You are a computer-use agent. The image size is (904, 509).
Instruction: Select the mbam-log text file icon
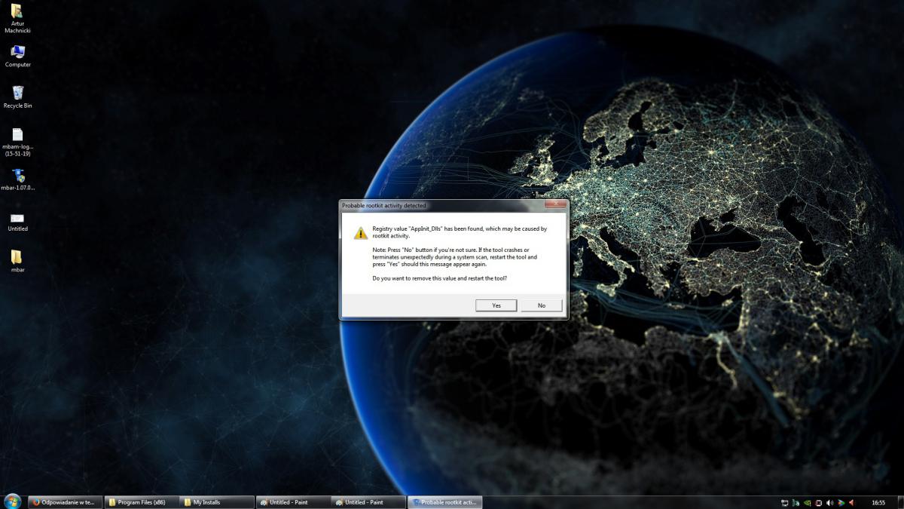(x=17, y=141)
